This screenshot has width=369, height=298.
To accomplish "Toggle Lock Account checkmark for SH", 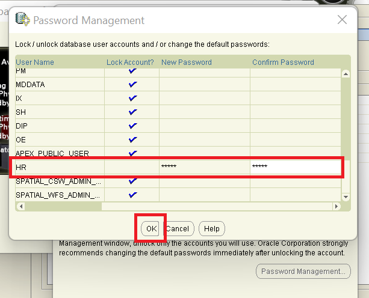I will tap(132, 112).
